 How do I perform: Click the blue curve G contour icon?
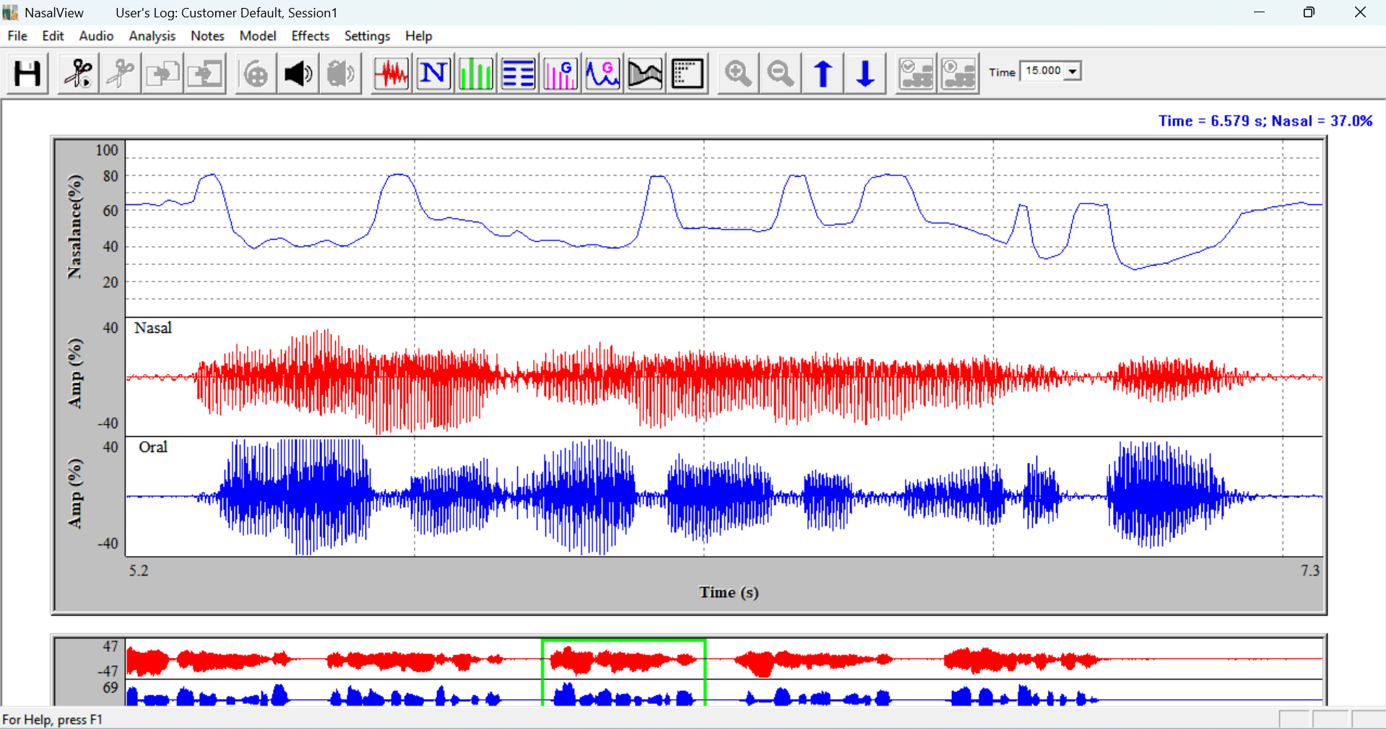[x=602, y=73]
